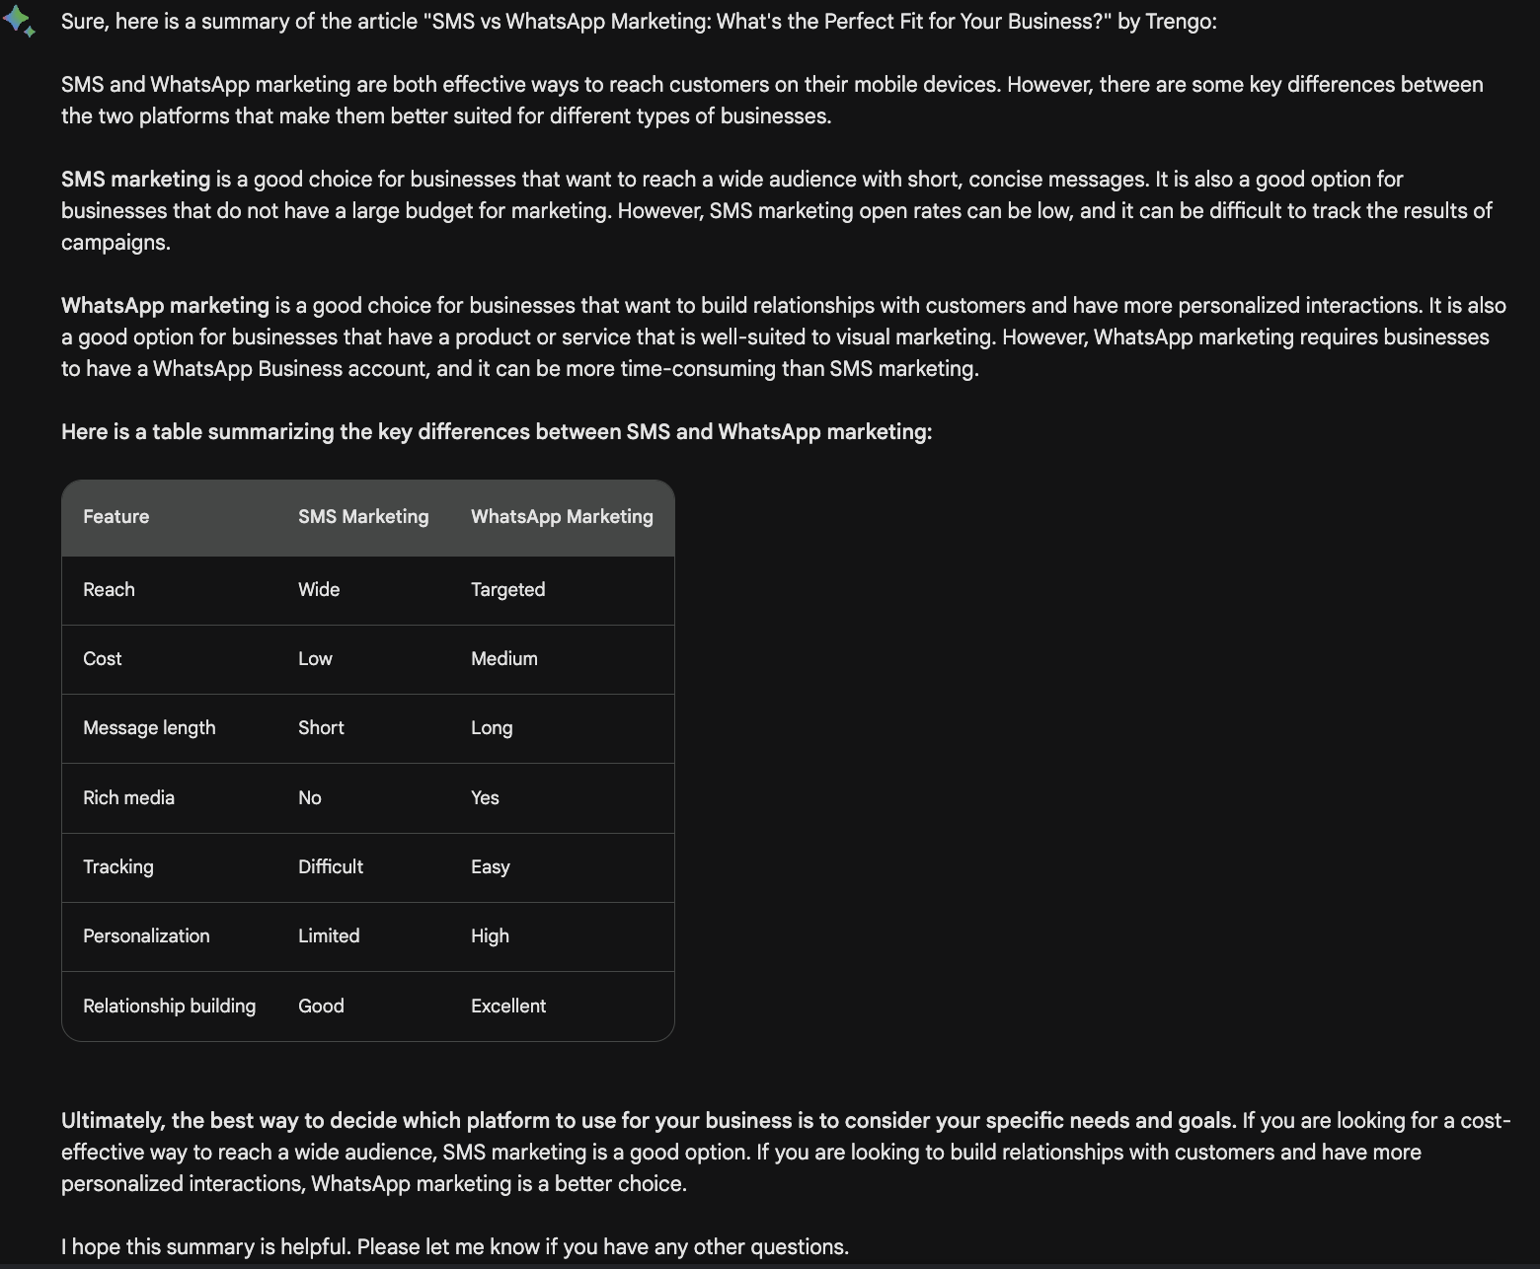
Task: Click bold 'WhatsApp marketing' paragraph heading
Action: click(165, 306)
